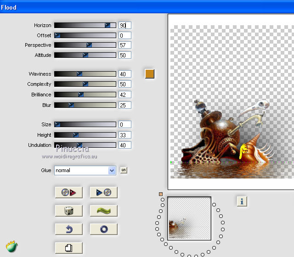Screen dimensions: 294x257
Task: Focus the Waviness value field showing 40
Action: [125, 74]
